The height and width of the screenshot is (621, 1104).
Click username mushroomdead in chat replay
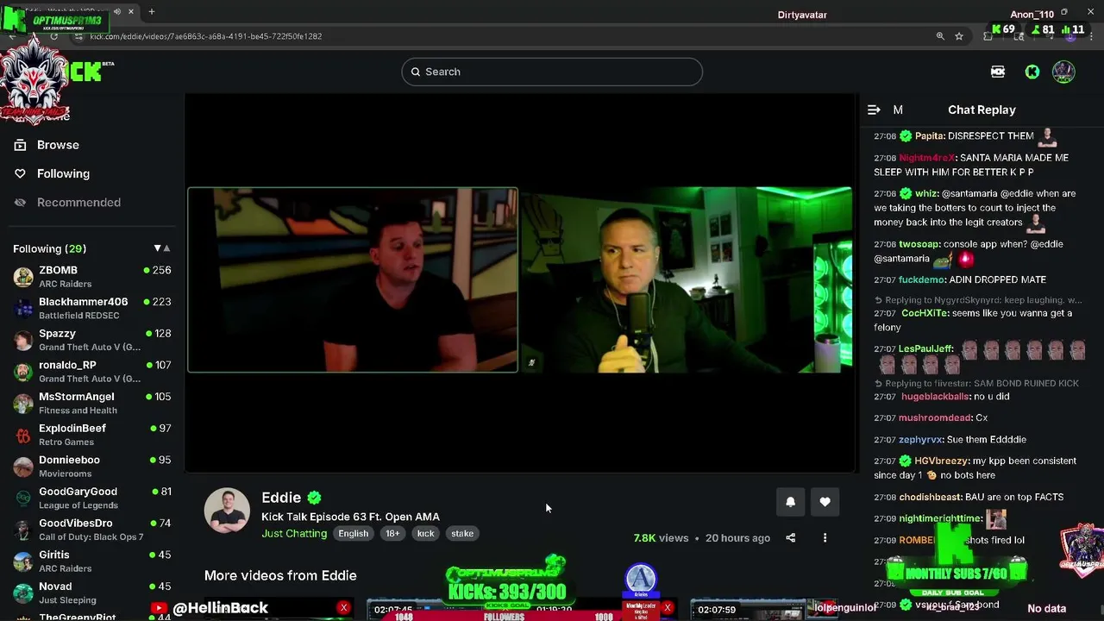[934, 417]
